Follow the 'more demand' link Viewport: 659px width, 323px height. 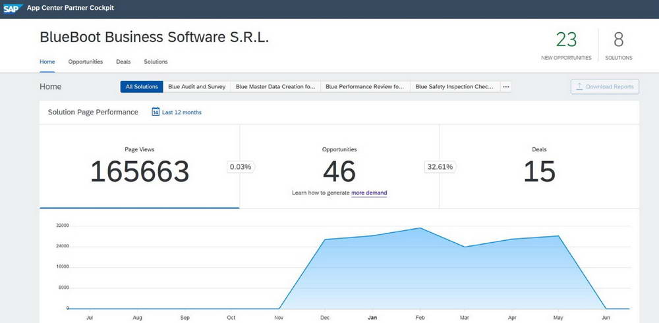pyautogui.click(x=369, y=193)
